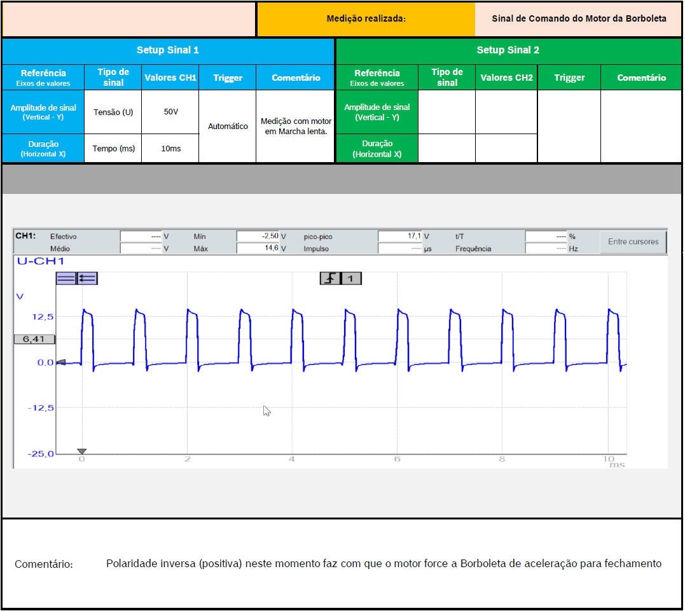Click the Medição realizada yellow header

coord(366,19)
